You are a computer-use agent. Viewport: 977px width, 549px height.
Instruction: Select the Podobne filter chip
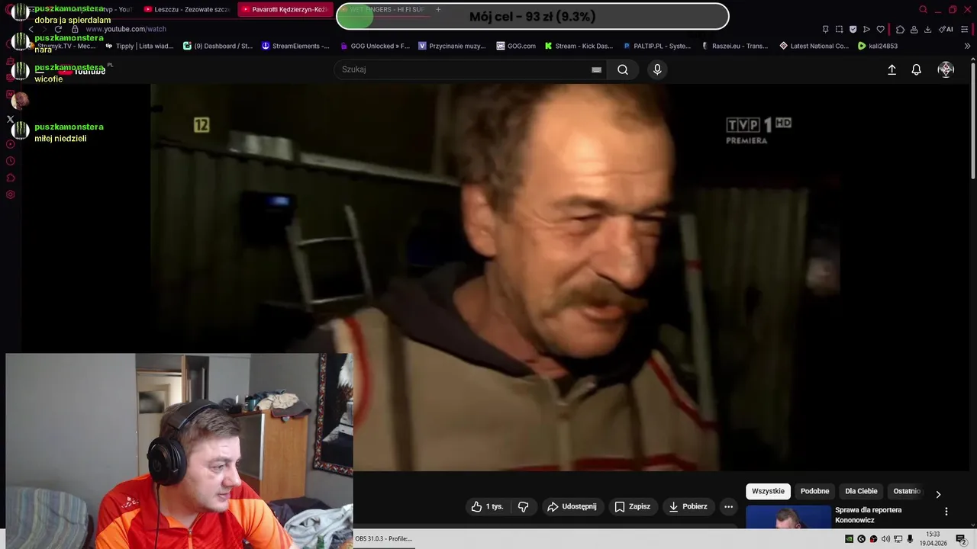coord(814,491)
